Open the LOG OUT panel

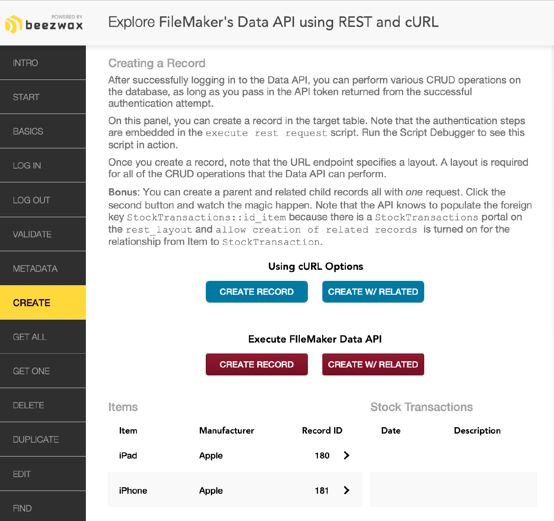pos(43,200)
